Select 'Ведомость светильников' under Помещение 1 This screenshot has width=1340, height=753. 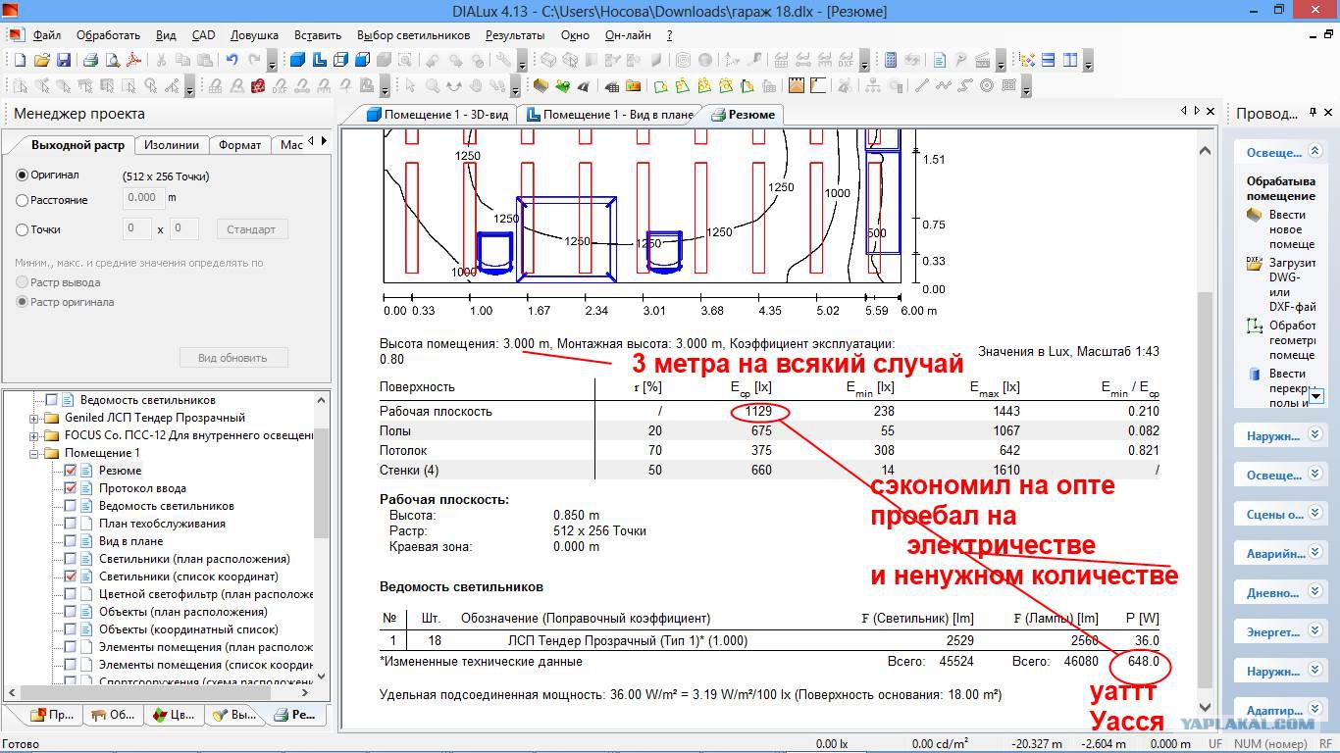point(167,506)
